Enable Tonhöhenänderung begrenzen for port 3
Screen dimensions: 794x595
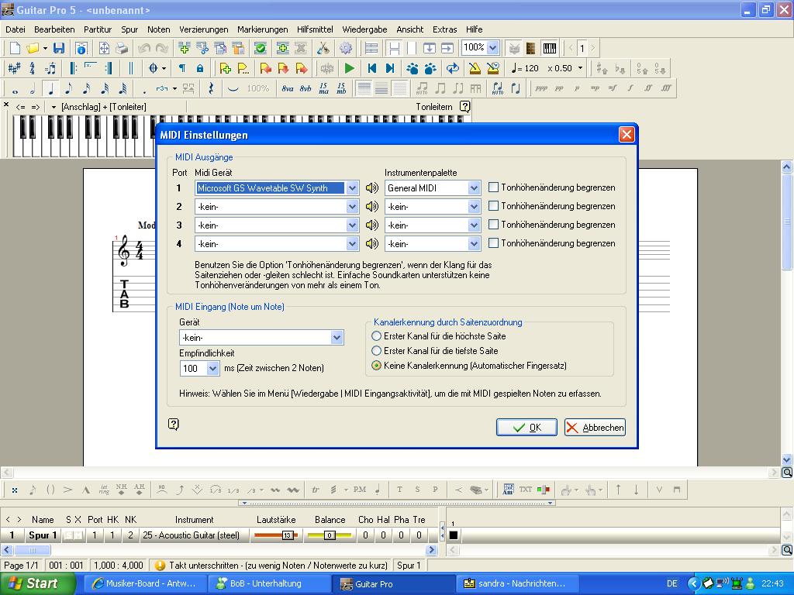pos(493,225)
